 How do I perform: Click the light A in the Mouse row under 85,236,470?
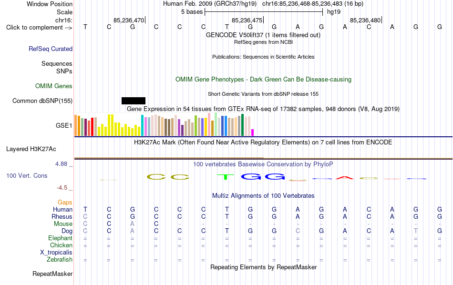pos(132,224)
